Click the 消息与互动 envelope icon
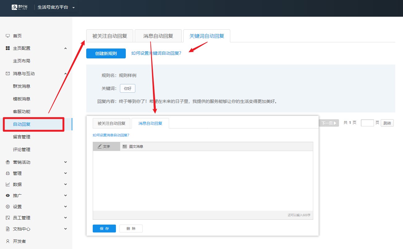403x249 pixels. click(x=8, y=74)
